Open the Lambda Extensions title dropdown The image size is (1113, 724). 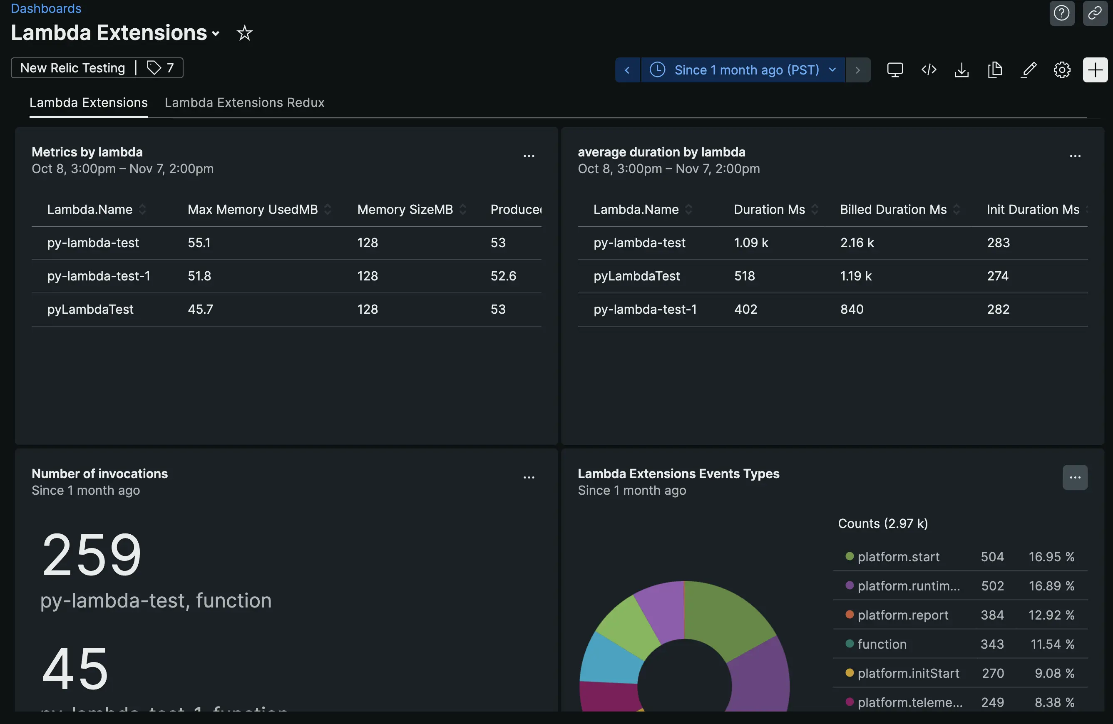[216, 33]
